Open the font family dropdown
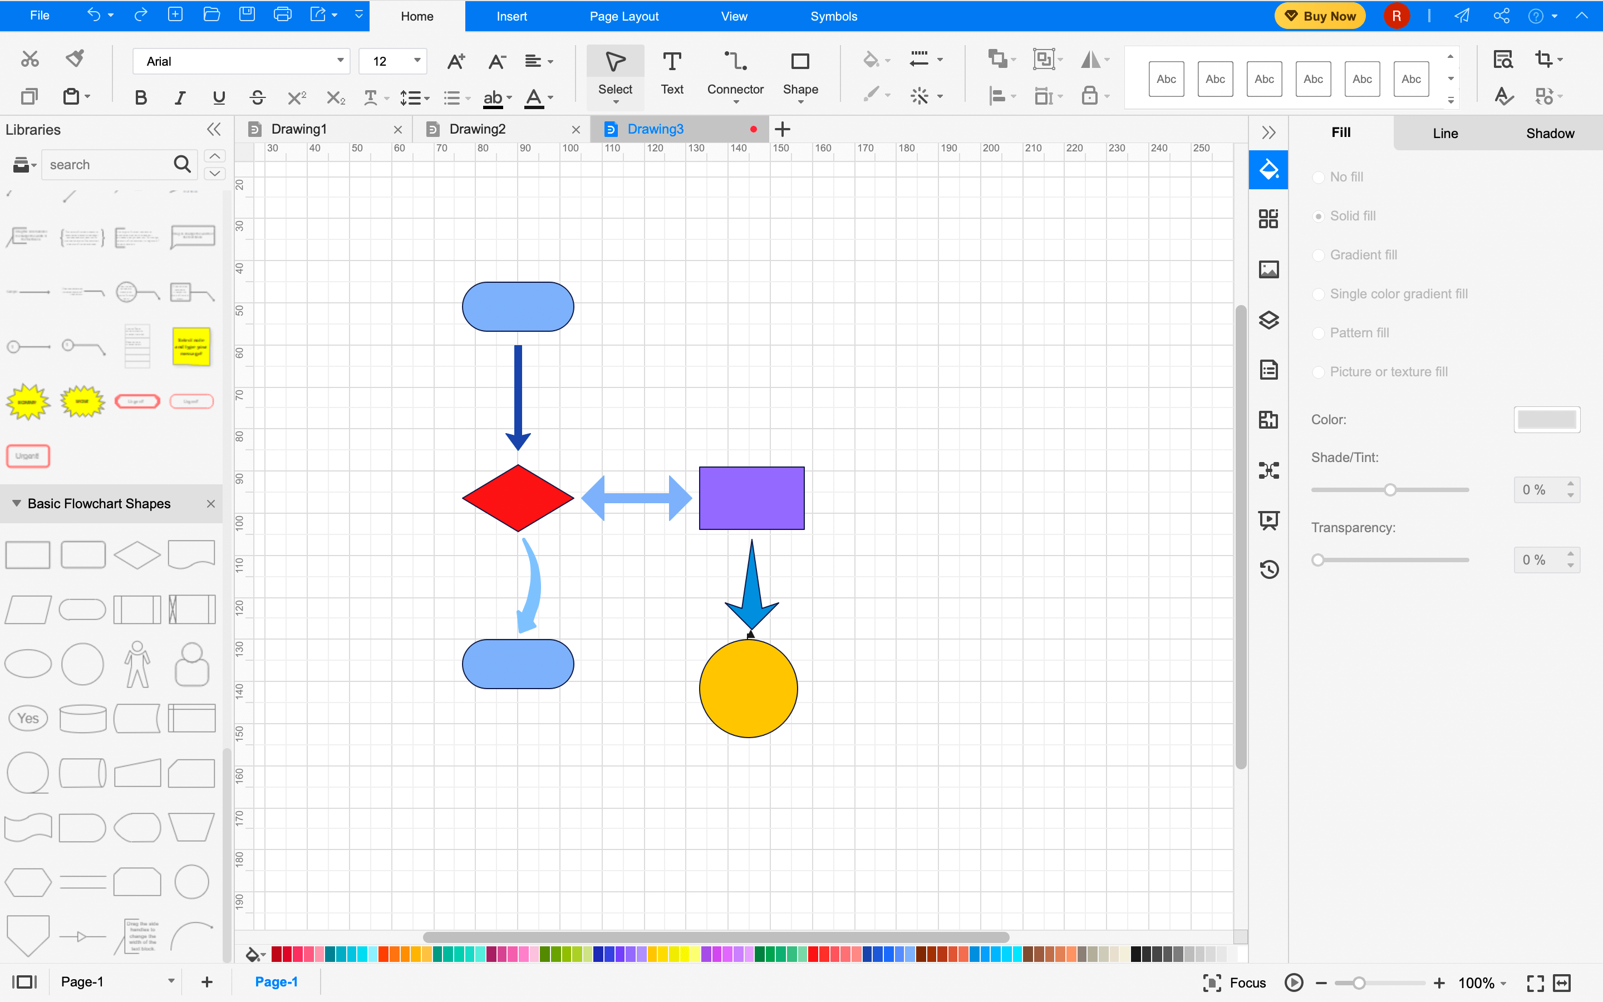The height and width of the screenshot is (1002, 1603). pos(339,61)
